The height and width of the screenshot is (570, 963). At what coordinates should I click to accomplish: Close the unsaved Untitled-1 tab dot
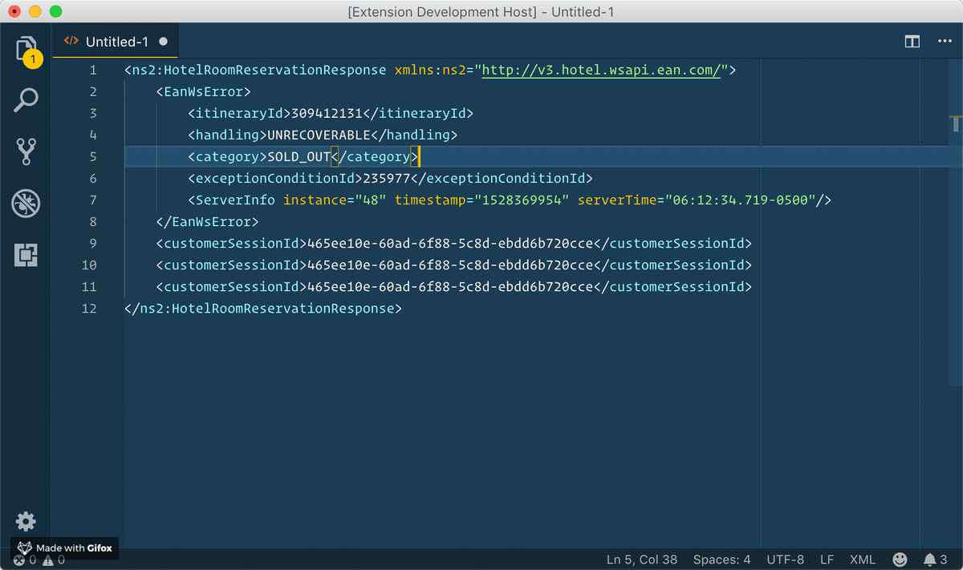164,42
